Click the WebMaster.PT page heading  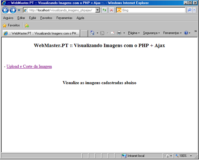pyautogui.click(x=99, y=45)
